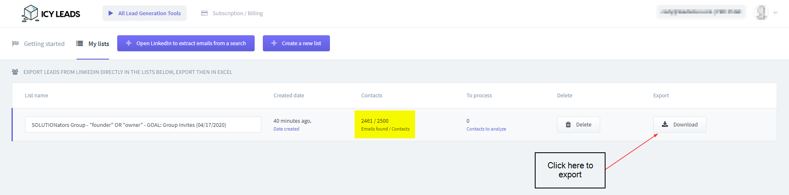Open All Lead Generation Tools
Viewport: 789px width, 195px height.
pos(144,13)
